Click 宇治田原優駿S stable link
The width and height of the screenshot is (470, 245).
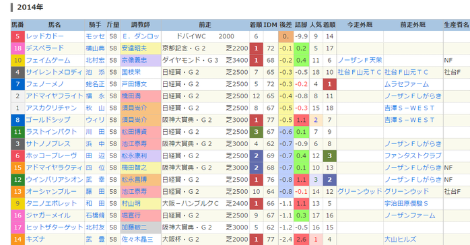pyautogui.click(x=406, y=203)
